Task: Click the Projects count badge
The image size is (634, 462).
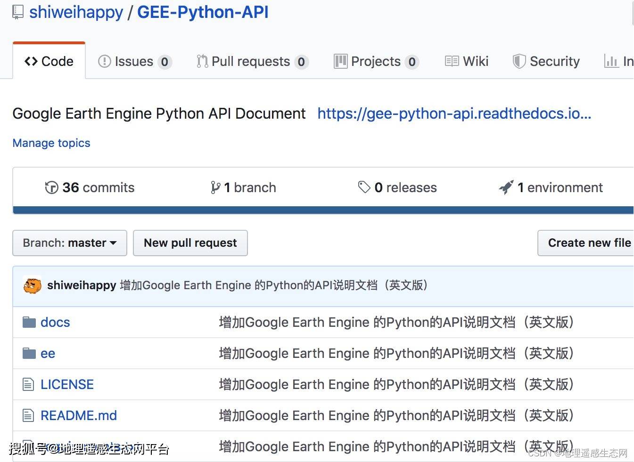Action: click(x=412, y=62)
